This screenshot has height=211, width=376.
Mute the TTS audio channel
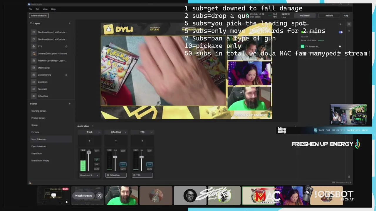point(150,169)
